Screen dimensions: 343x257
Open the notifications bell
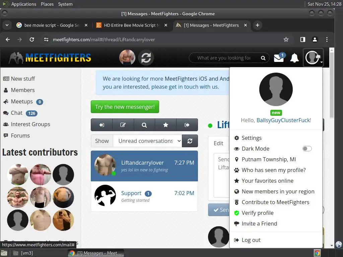294,58
